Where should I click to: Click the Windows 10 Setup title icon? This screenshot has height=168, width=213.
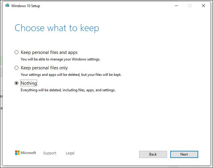click(x=7, y=5)
